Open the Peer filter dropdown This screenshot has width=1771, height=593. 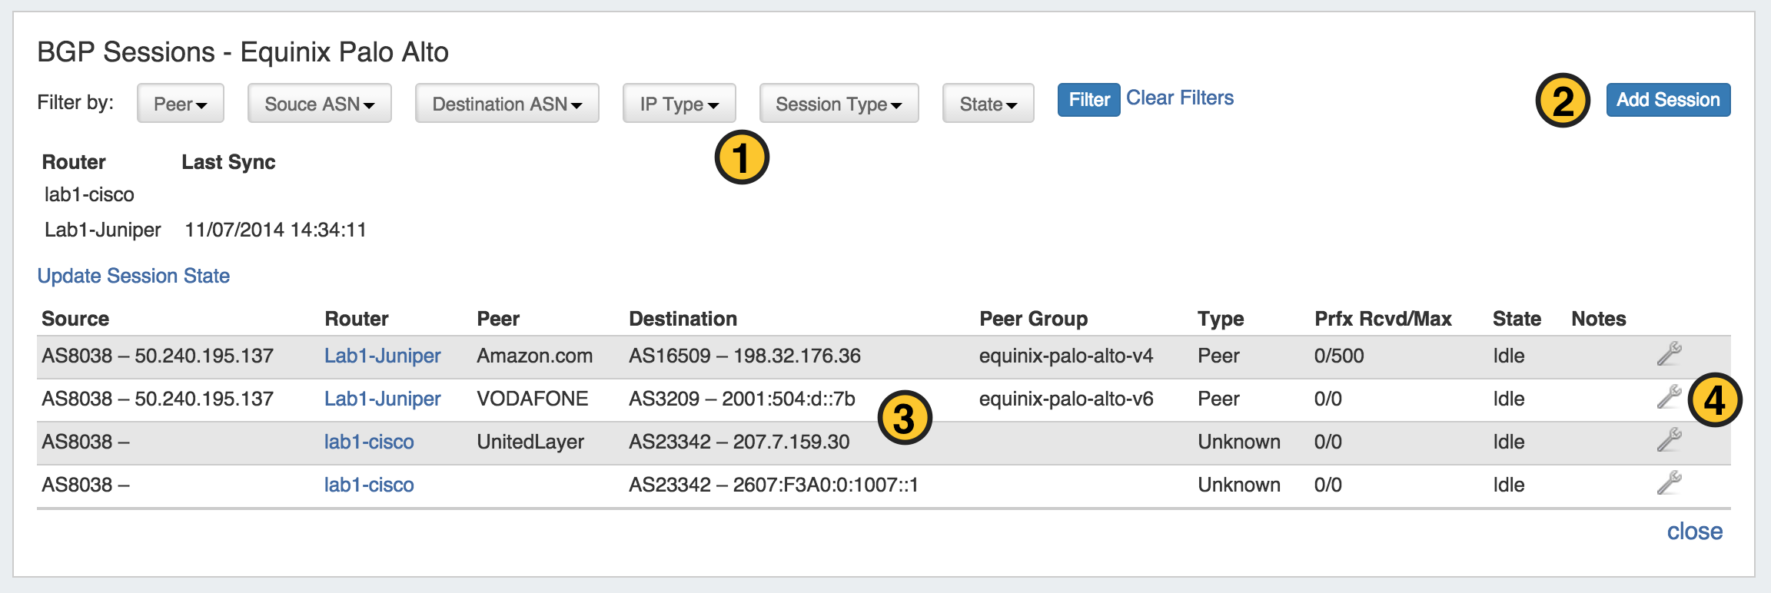(x=181, y=104)
